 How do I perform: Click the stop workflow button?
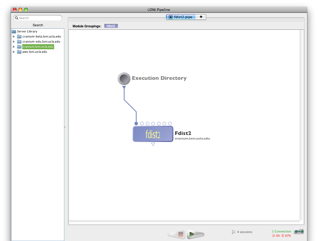(181, 235)
